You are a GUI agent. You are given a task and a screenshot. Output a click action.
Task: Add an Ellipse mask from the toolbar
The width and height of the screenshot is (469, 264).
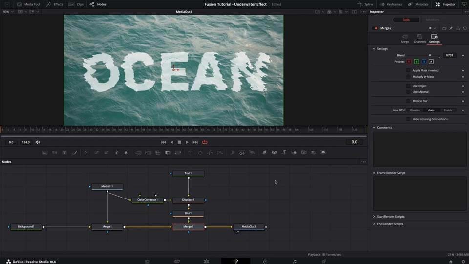[200, 153]
